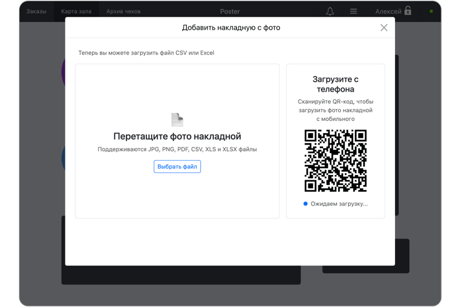Viewport: 460px width, 307px height.
Task: Click the QR code image
Action: [335, 161]
